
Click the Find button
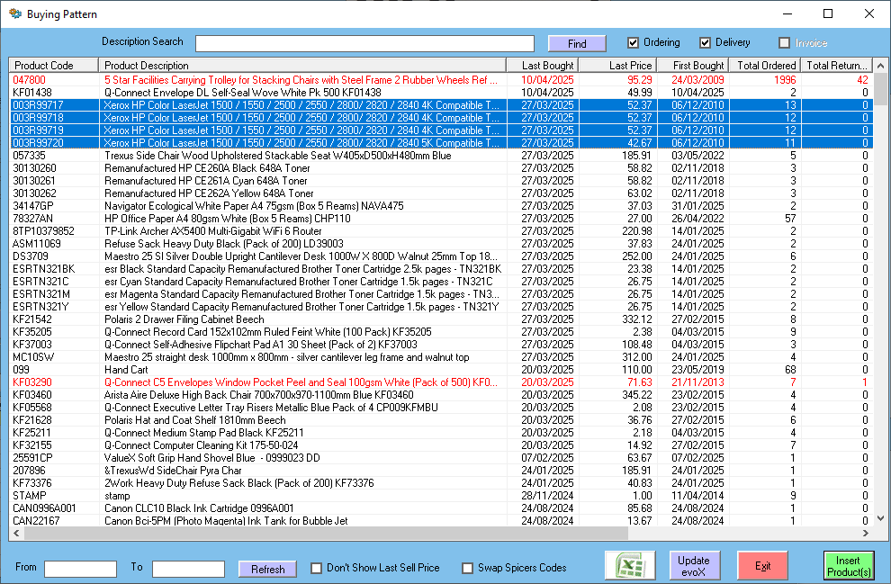577,44
